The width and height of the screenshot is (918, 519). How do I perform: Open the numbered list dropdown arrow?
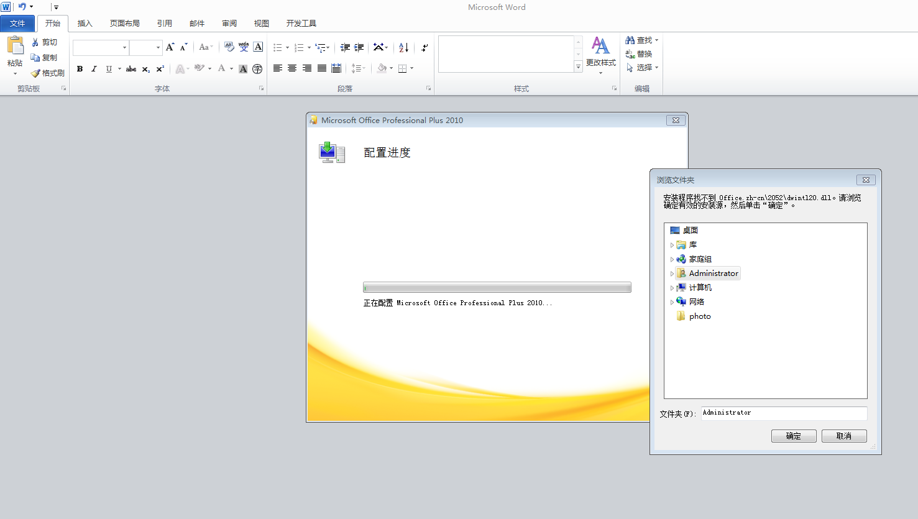coord(309,47)
